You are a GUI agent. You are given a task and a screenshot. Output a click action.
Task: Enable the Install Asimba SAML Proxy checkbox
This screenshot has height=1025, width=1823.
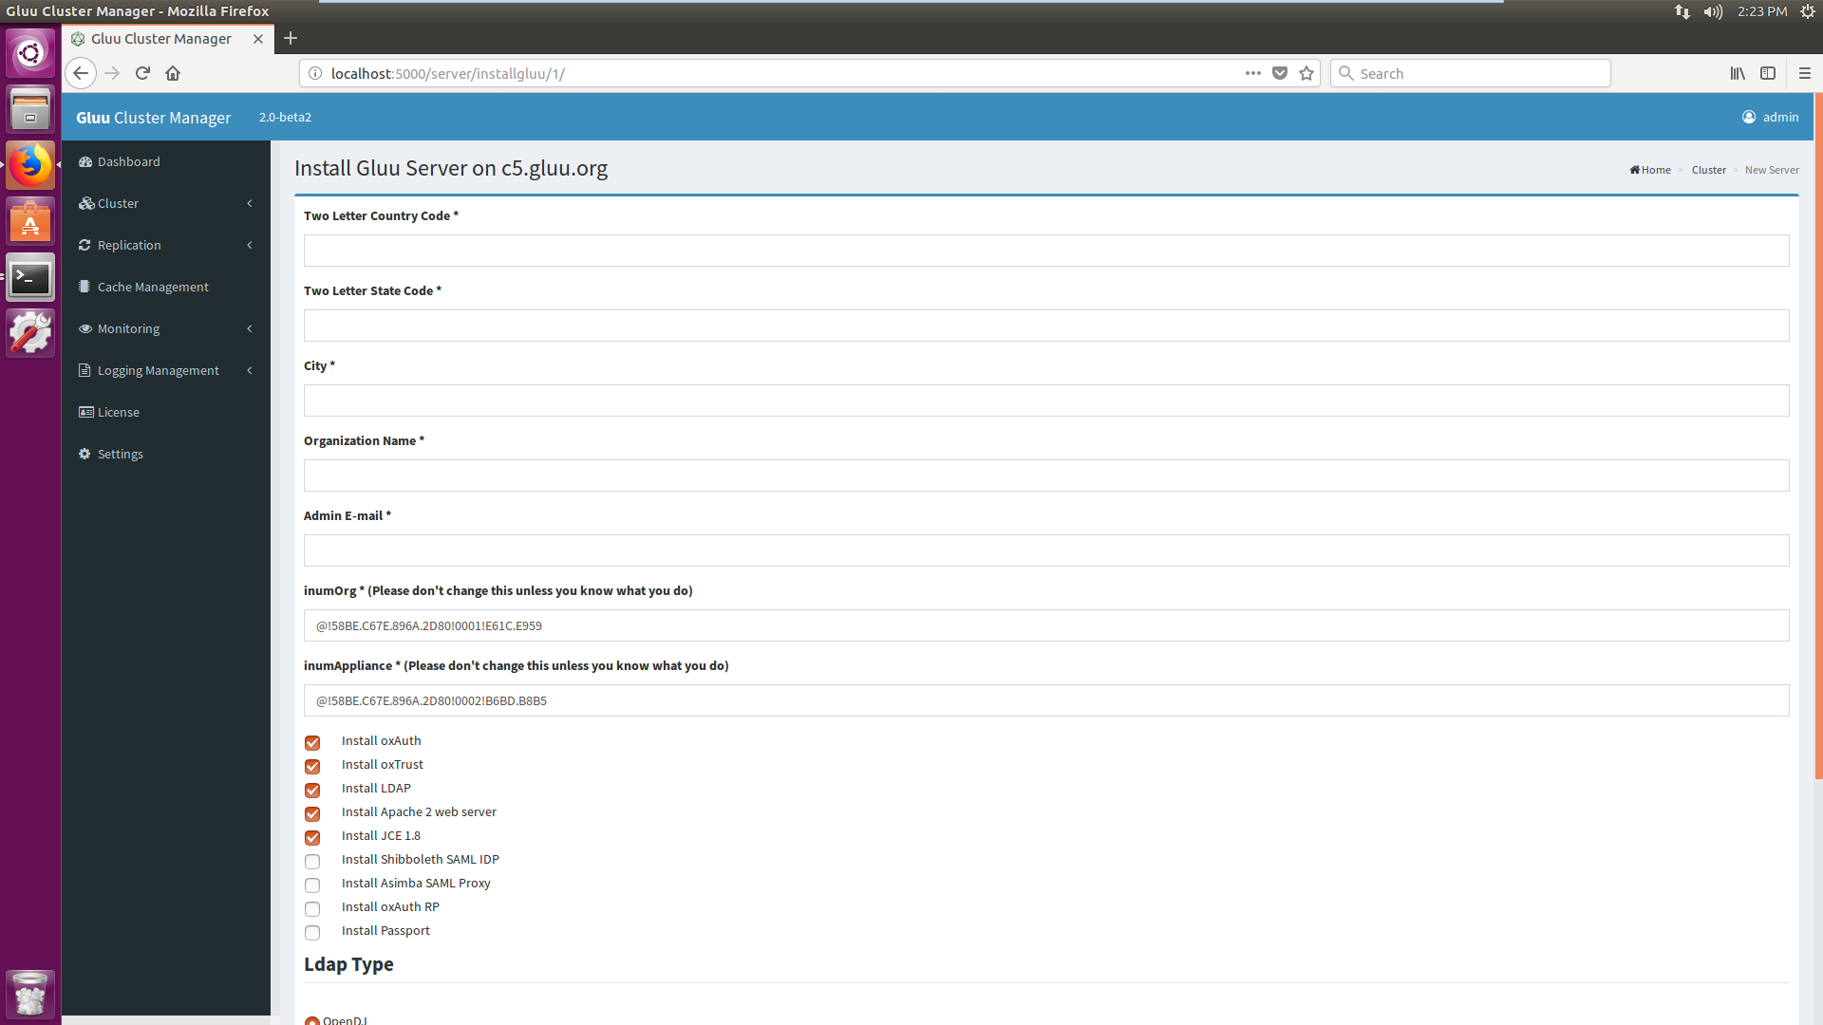tap(311, 885)
